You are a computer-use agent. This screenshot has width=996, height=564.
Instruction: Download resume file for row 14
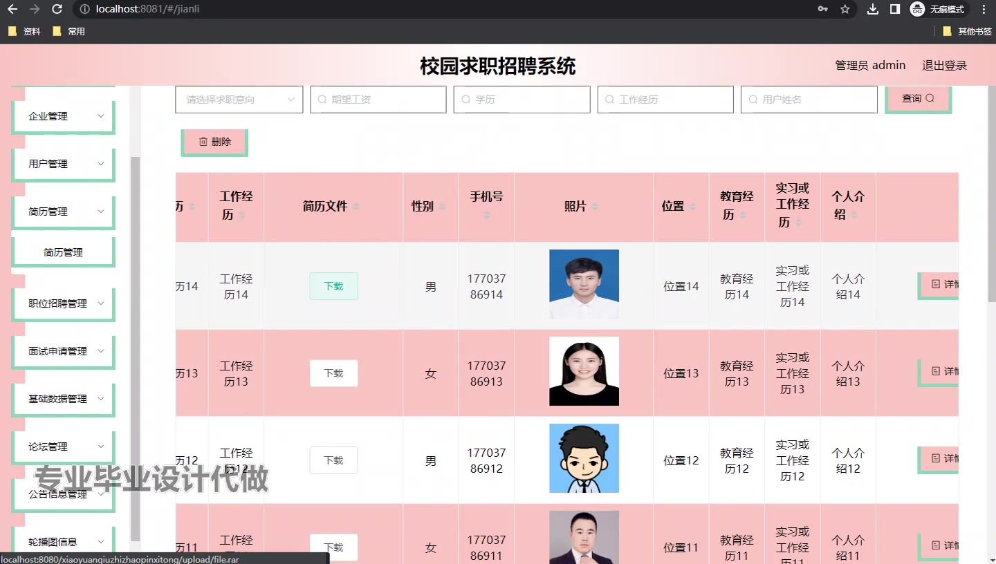(x=333, y=286)
